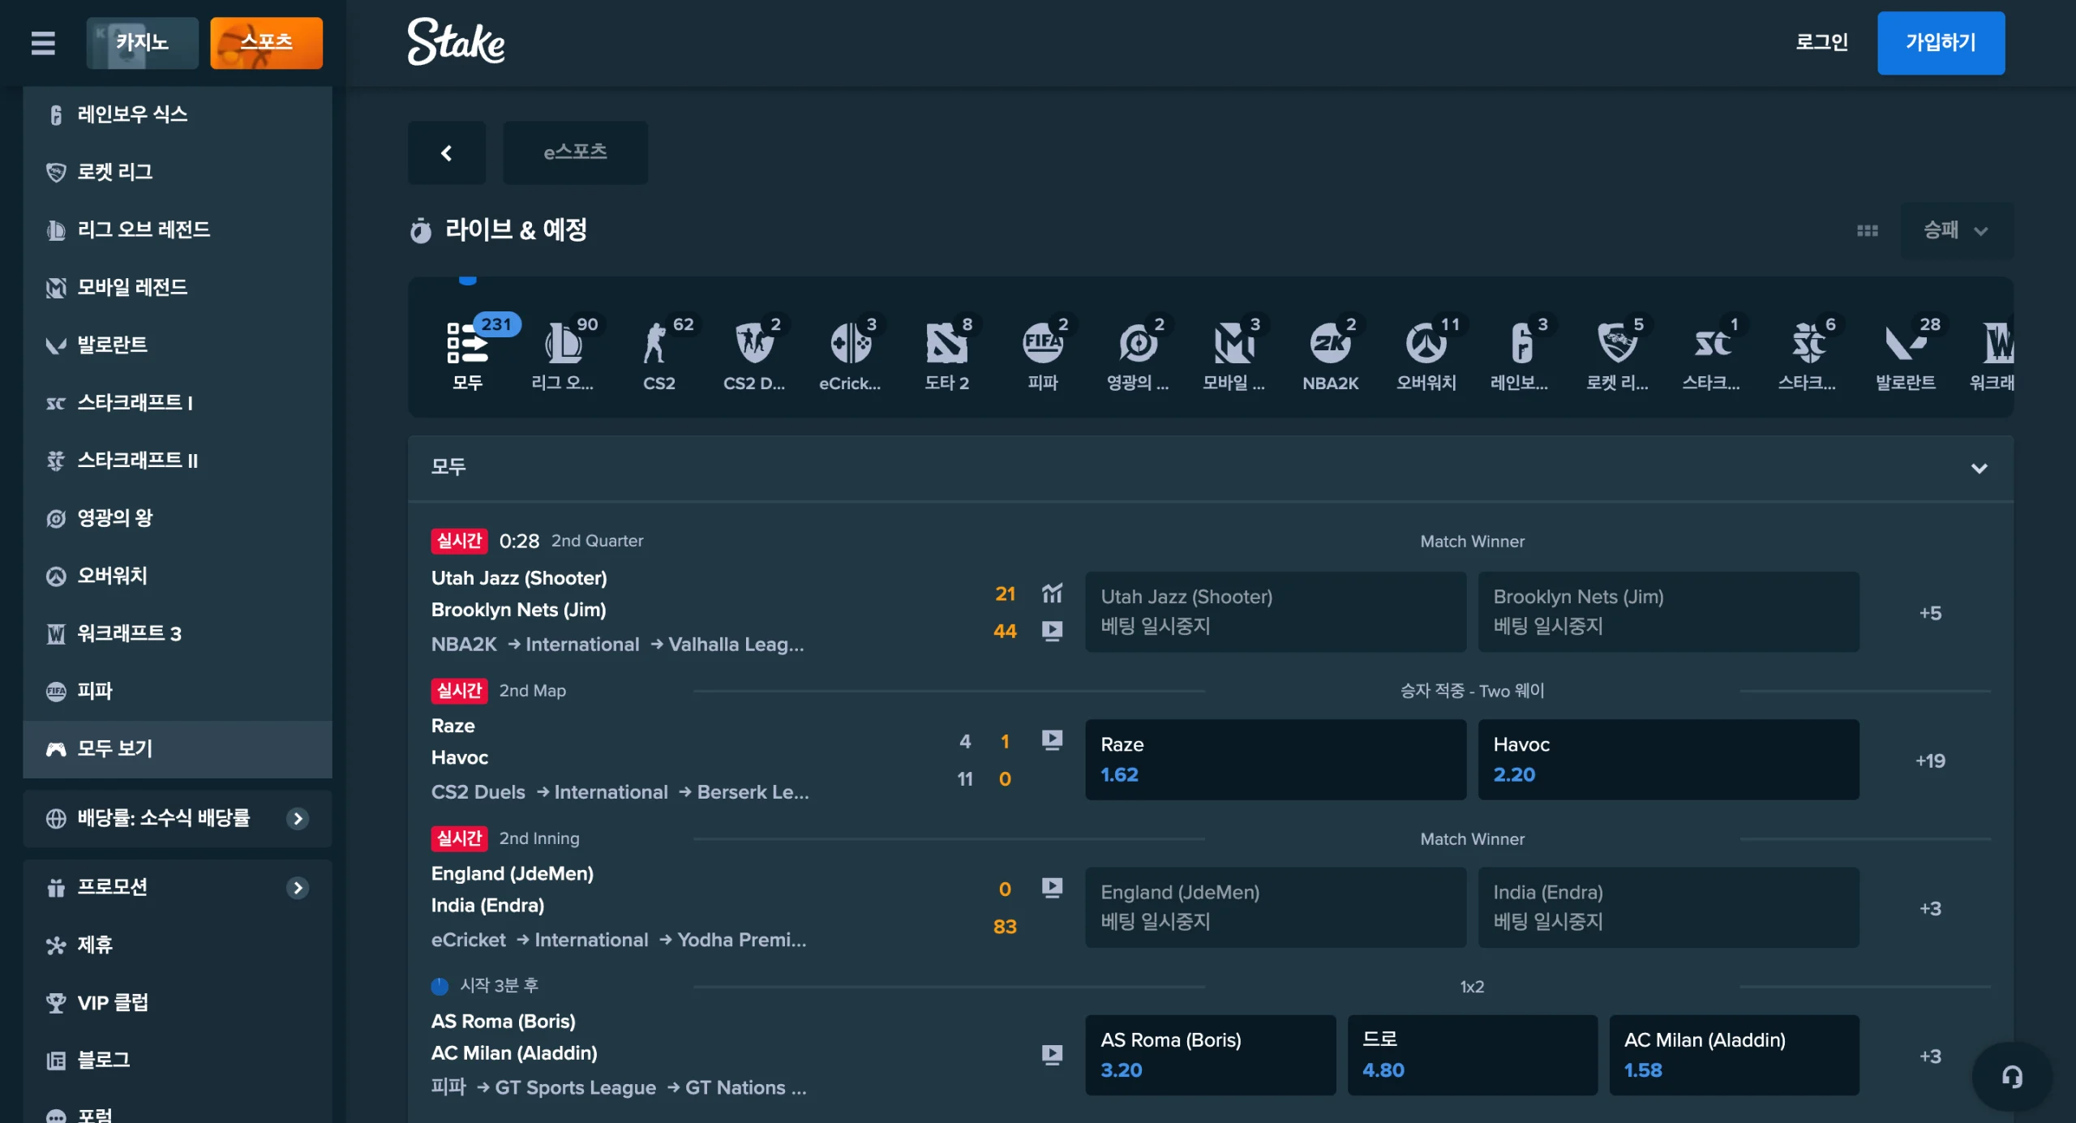Click the 가입하기 button
The height and width of the screenshot is (1123, 2076).
1941,43
